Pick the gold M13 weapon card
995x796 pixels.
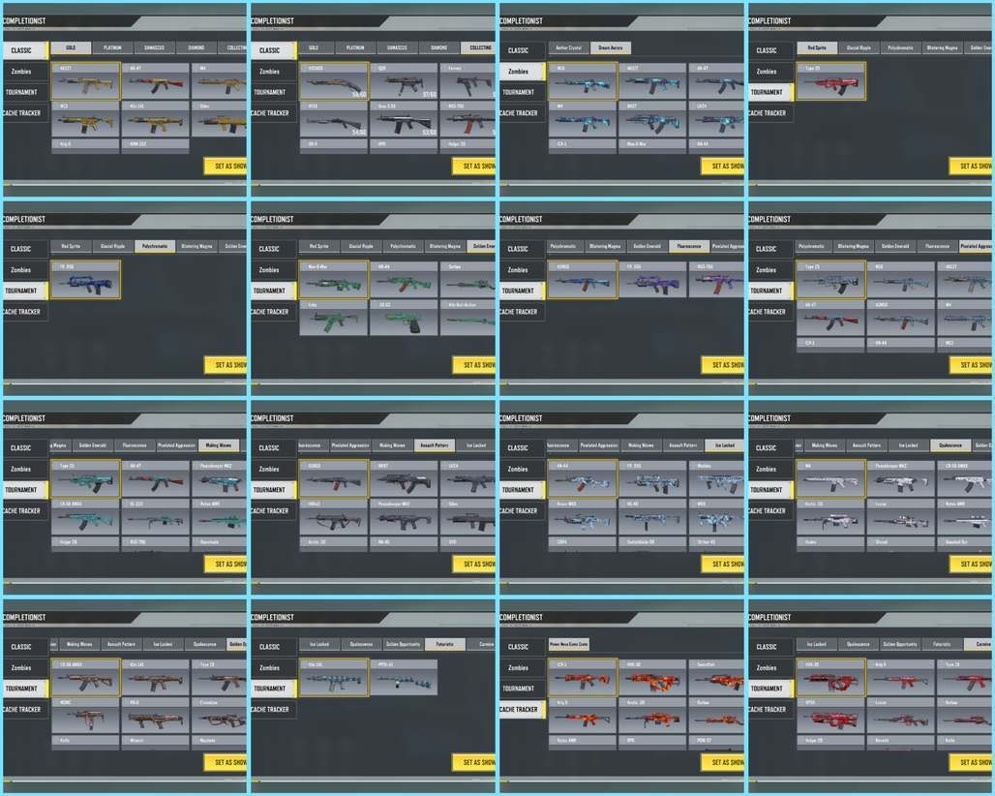coord(86,119)
